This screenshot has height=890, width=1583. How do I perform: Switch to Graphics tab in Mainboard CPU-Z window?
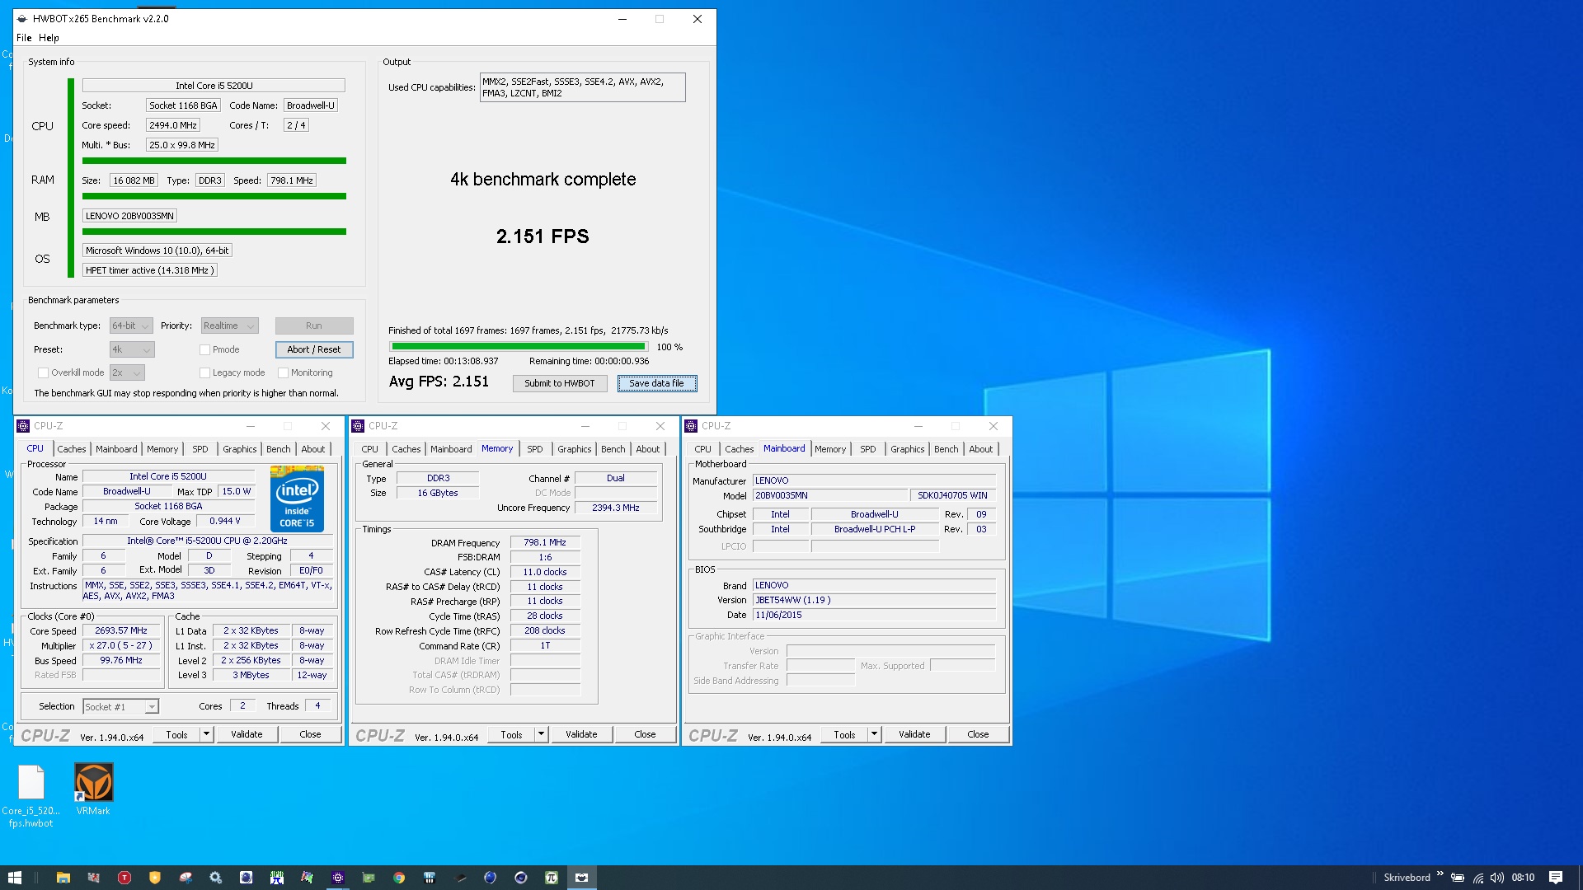click(907, 449)
